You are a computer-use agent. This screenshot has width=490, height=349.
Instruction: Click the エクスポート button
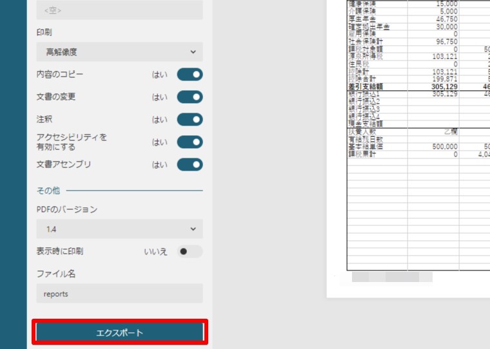(120, 332)
